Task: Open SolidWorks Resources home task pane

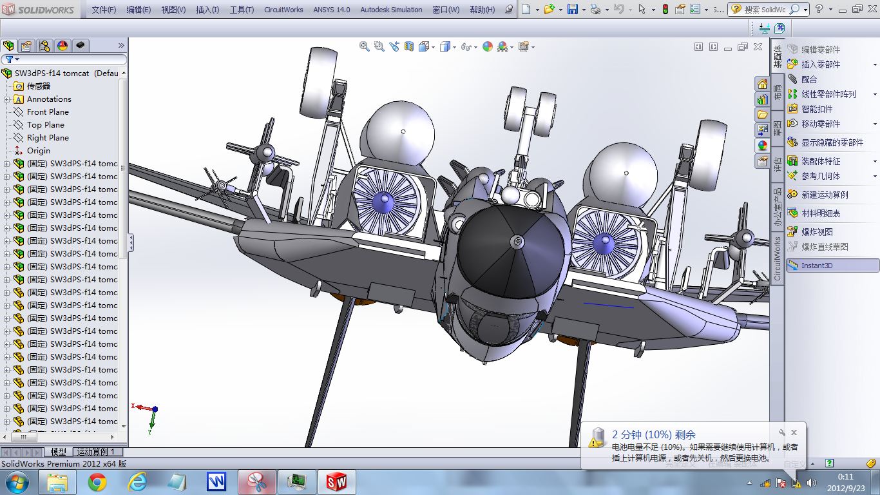Action: click(x=763, y=84)
